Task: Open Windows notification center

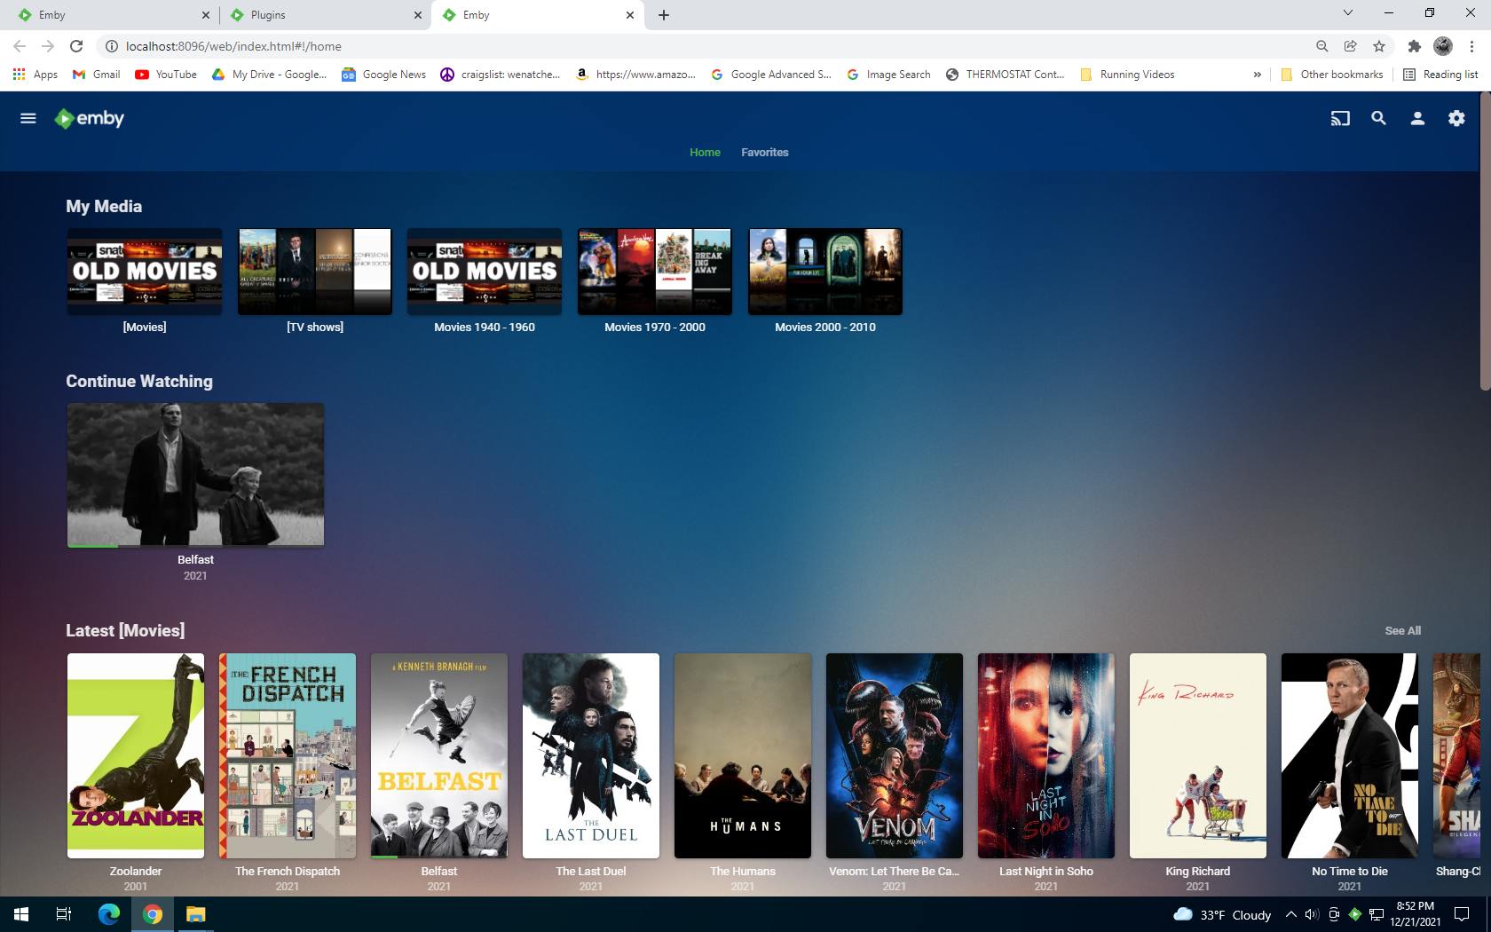Action: (x=1462, y=914)
